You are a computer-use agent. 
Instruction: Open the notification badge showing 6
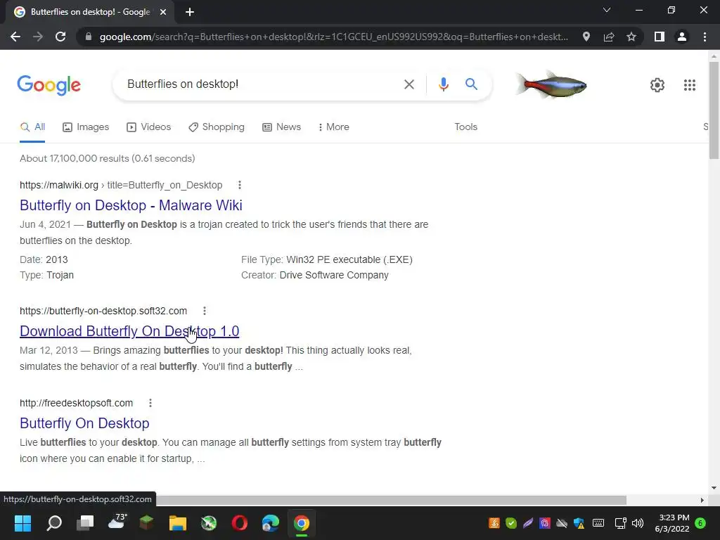coord(700,523)
